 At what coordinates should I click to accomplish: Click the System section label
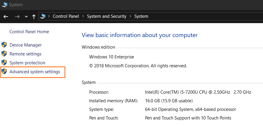[x=89, y=82]
